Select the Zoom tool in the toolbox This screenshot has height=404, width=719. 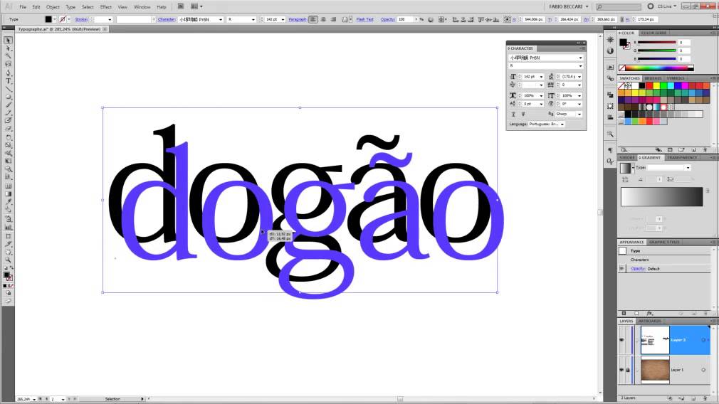[x=8, y=259]
